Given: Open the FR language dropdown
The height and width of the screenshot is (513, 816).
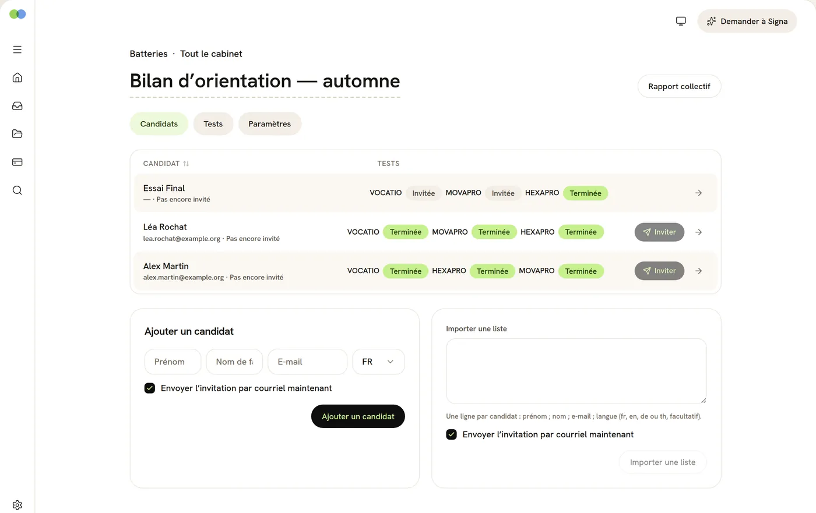Looking at the screenshot, I should point(378,362).
